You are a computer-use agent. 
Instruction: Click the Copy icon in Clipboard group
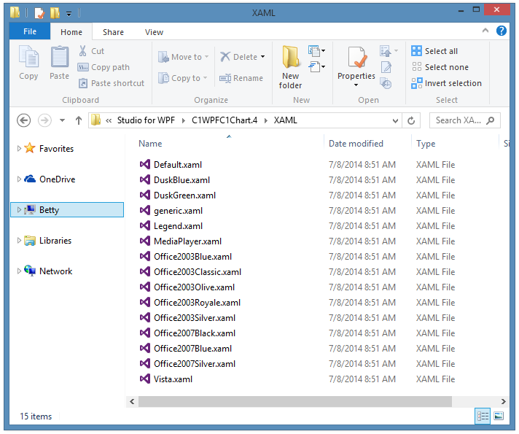coord(28,58)
